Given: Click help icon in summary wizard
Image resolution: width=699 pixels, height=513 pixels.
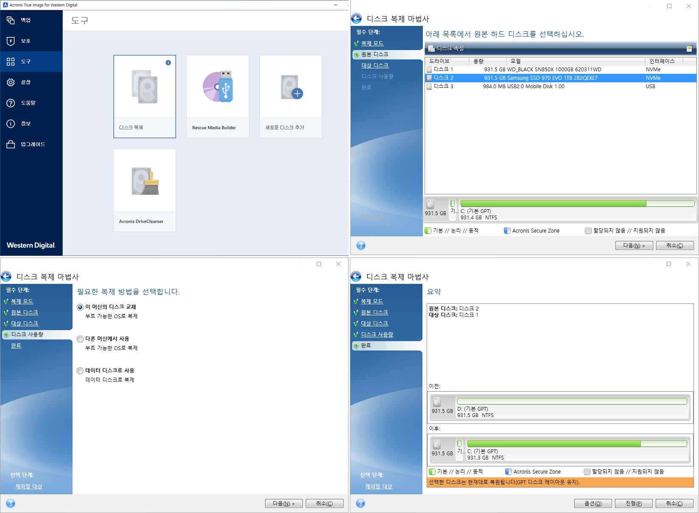Looking at the screenshot, I should pyautogui.click(x=361, y=503).
